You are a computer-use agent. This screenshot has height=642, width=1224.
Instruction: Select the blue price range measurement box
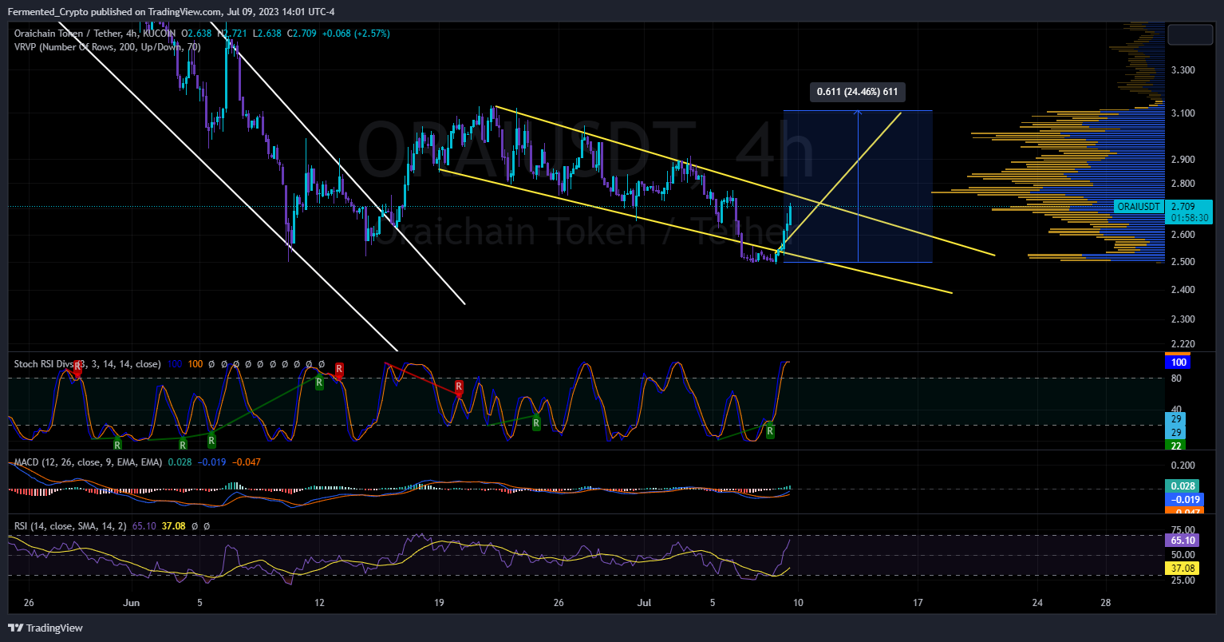pyautogui.click(x=858, y=186)
